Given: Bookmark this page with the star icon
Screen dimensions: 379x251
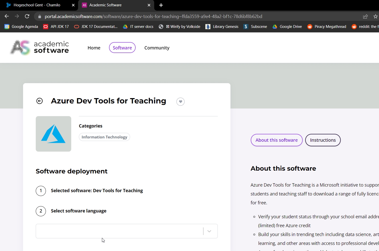Looking at the screenshot, I should pyautogui.click(x=375, y=16).
